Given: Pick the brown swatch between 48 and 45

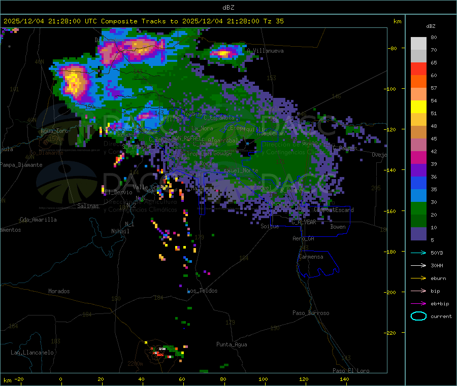Looking at the screenshot, I should tap(418, 132).
